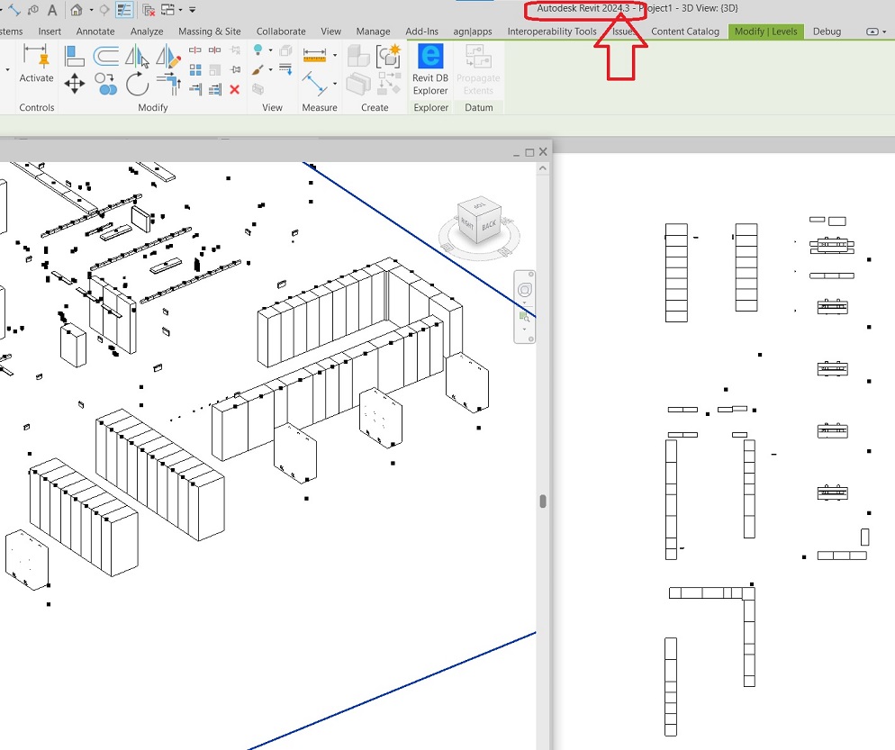Click the Text icon in quick access toolbar
Screen dimensions: 895x750
52,10
